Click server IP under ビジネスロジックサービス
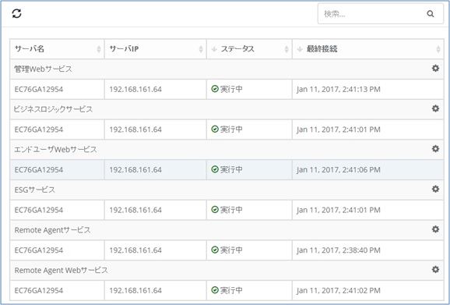Viewport: 450px width, 305px height. pos(135,129)
